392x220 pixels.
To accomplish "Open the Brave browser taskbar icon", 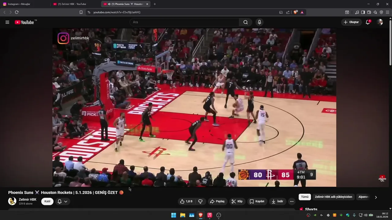I will [x=201, y=215].
